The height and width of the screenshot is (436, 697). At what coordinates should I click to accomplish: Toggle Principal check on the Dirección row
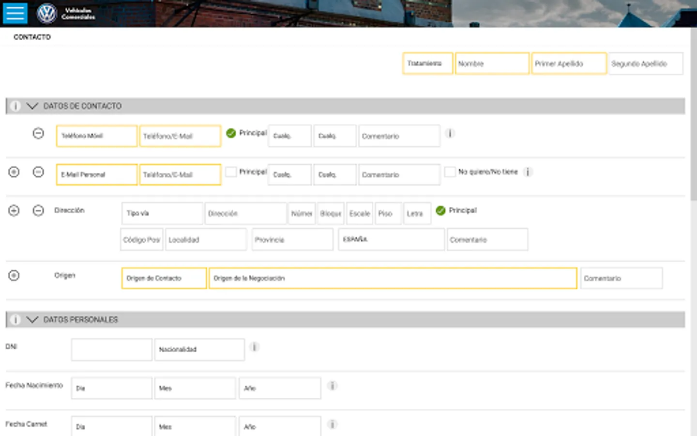(x=440, y=210)
